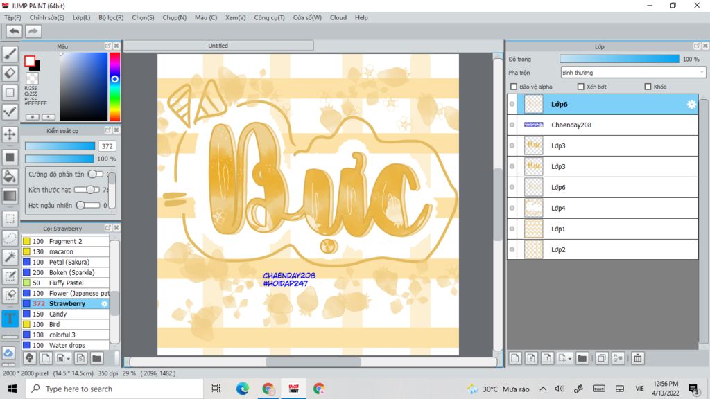Adjust the Kích thước hạt slider
Image resolution: width=710 pixels, height=399 pixels.
point(87,190)
